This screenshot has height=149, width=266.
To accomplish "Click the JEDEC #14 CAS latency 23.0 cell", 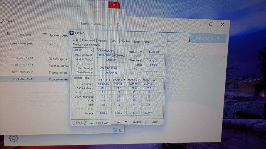I will click(x=149, y=88).
